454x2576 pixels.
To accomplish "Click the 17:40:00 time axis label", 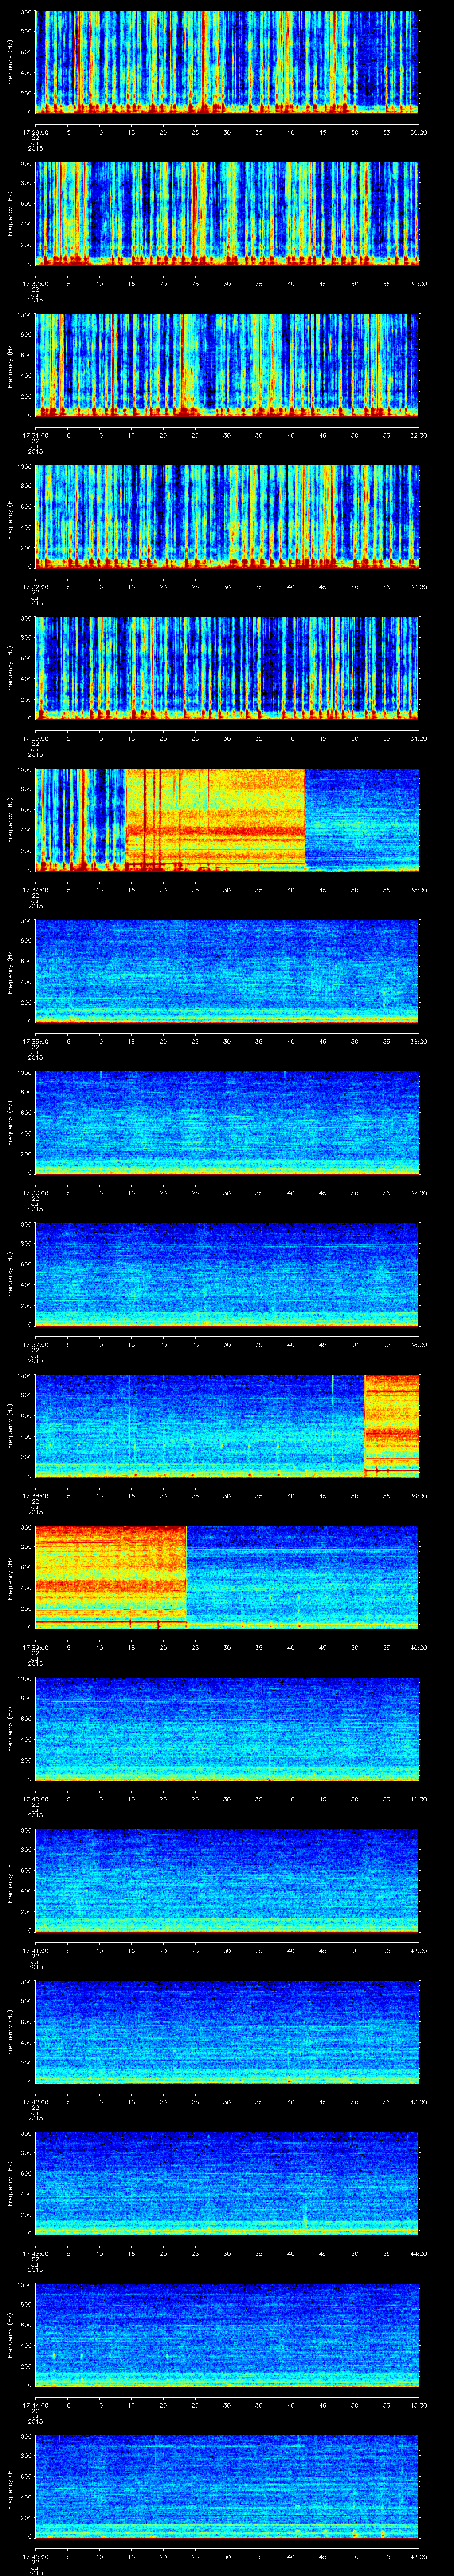I will click(35, 1798).
